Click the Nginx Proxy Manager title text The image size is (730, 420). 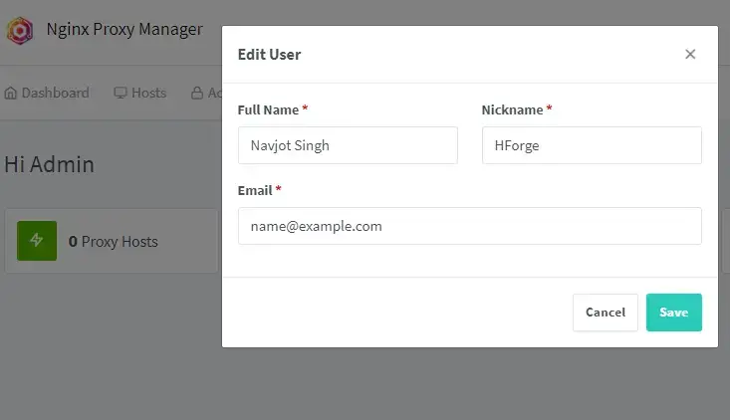tap(124, 29)
